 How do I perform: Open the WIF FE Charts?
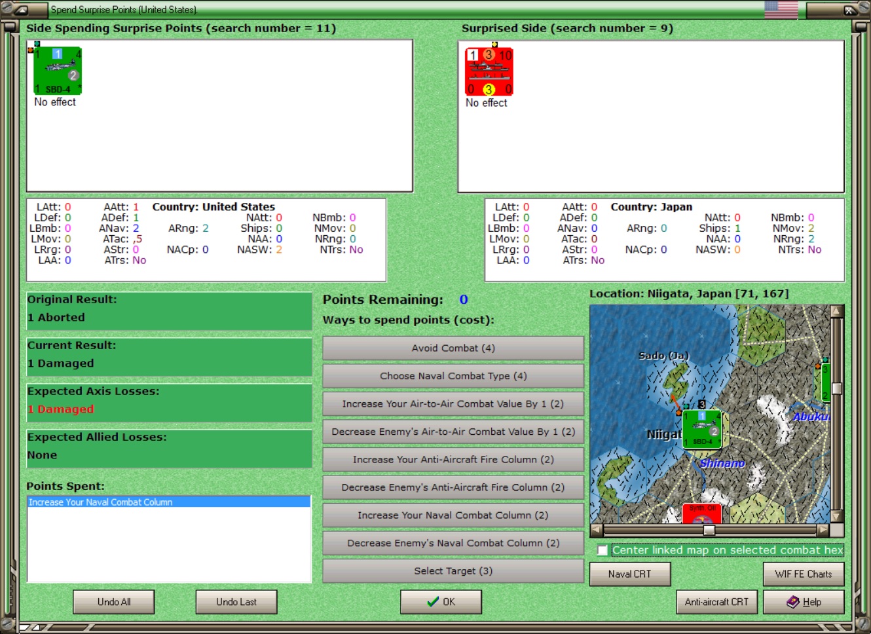pyautogui.click(x=804, y=574)
